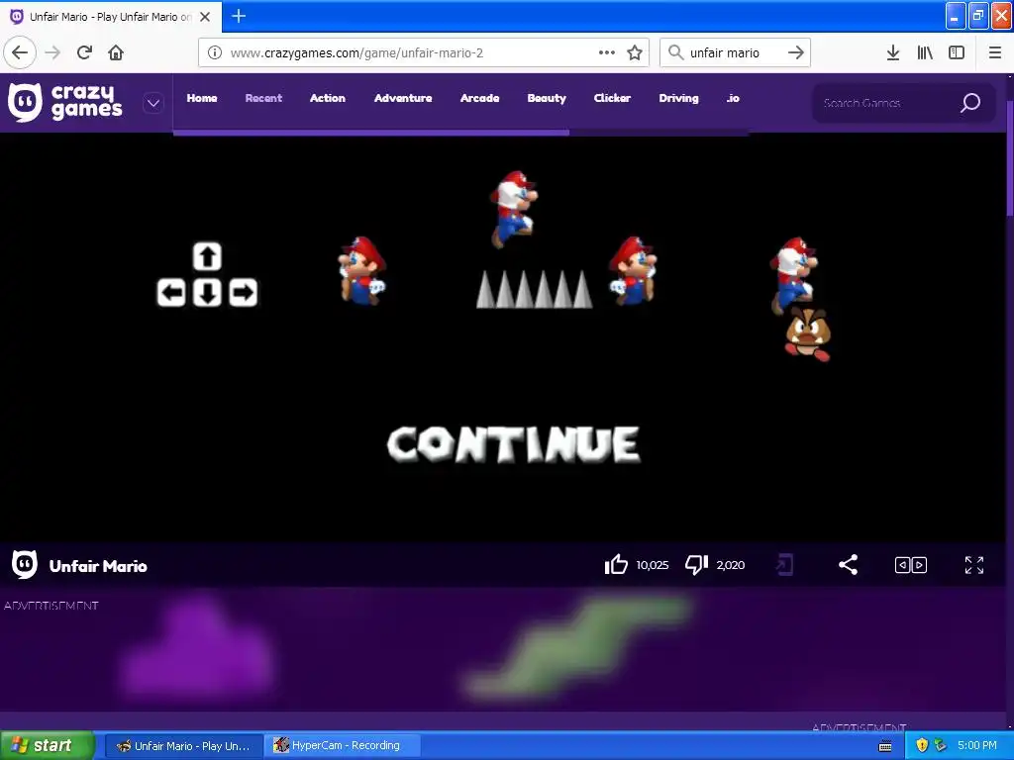Toggle theater mode icon
This screenshot has width=1014, height=760.
[911, 565]
